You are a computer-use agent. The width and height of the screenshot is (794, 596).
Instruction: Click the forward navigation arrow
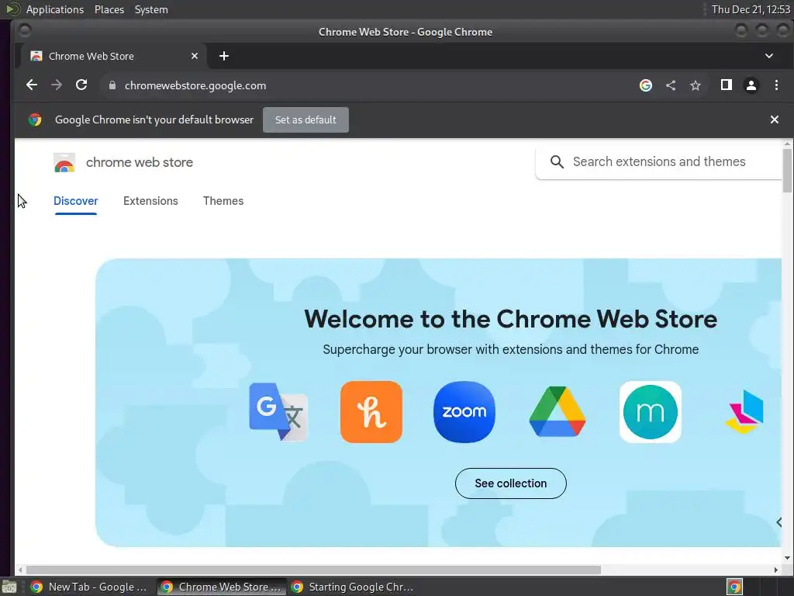(57, 85)
